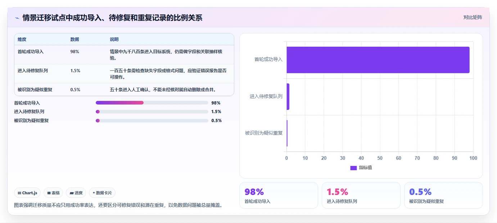The width and height of the screenshot is (497, 223).
Task: Select the 数据卡片 tag chip
Action: [102, 193]
